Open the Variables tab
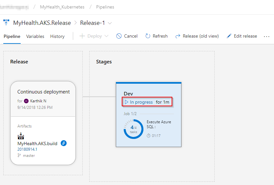The height and width of the screenshot is (185, 274). tap(35, 36)
